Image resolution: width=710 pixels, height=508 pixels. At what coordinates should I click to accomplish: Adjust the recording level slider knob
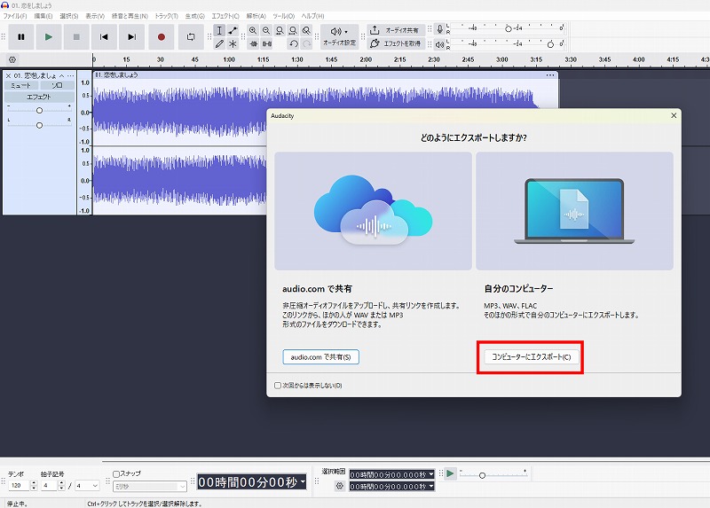click(x=508, y=28)
